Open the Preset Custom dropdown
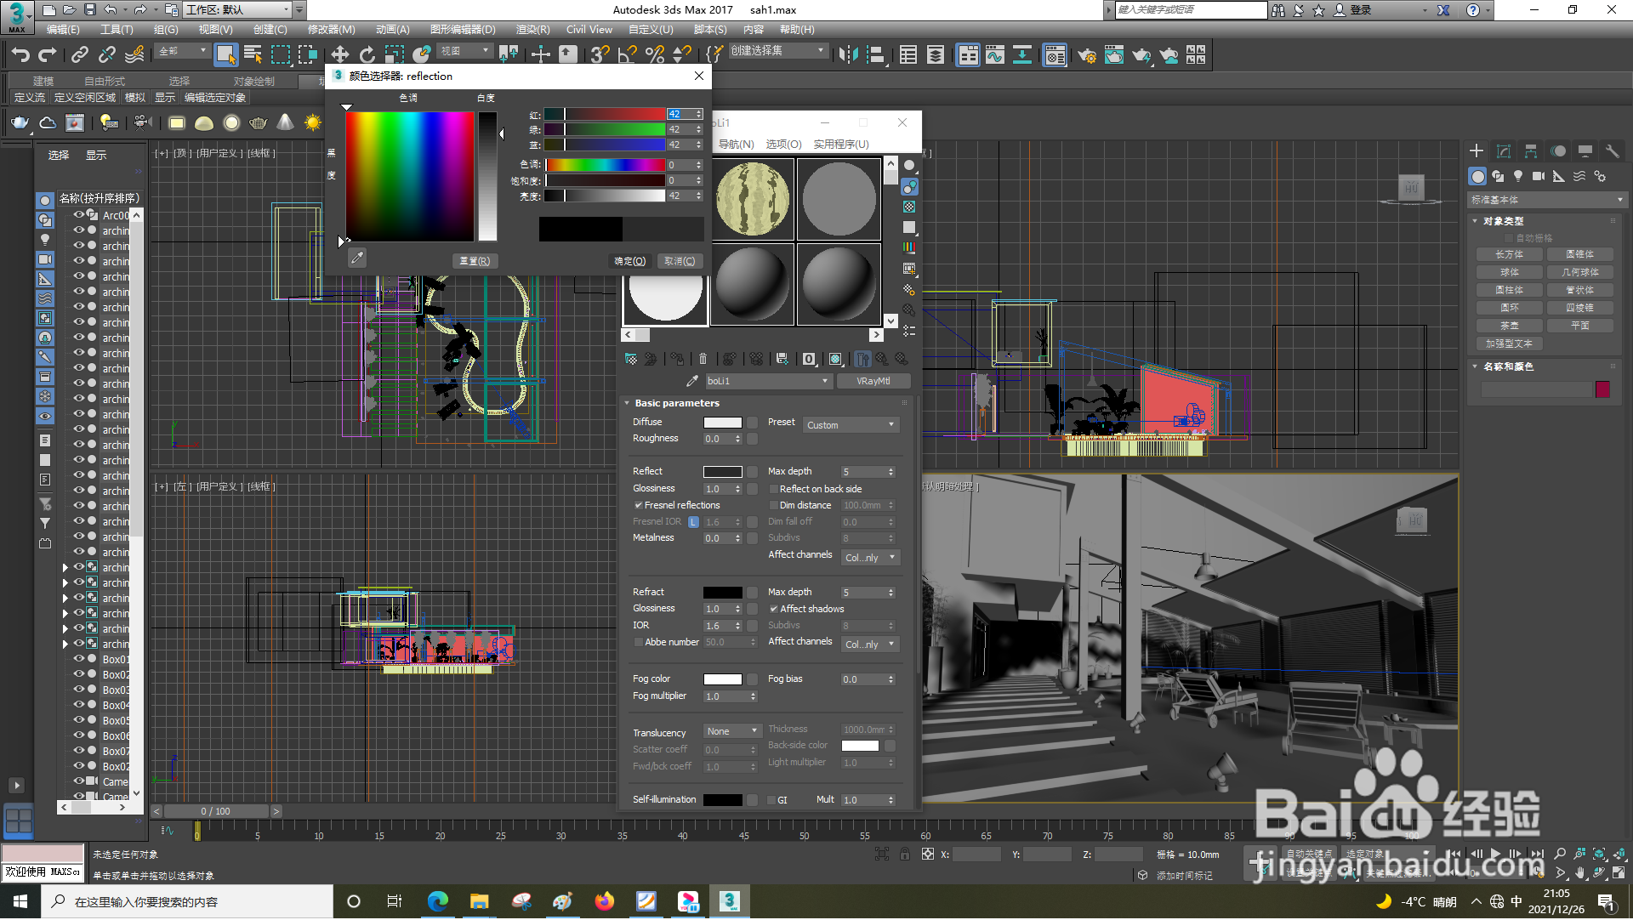The height and width of the screenshot is (920, 1633). tap(851, 425)
